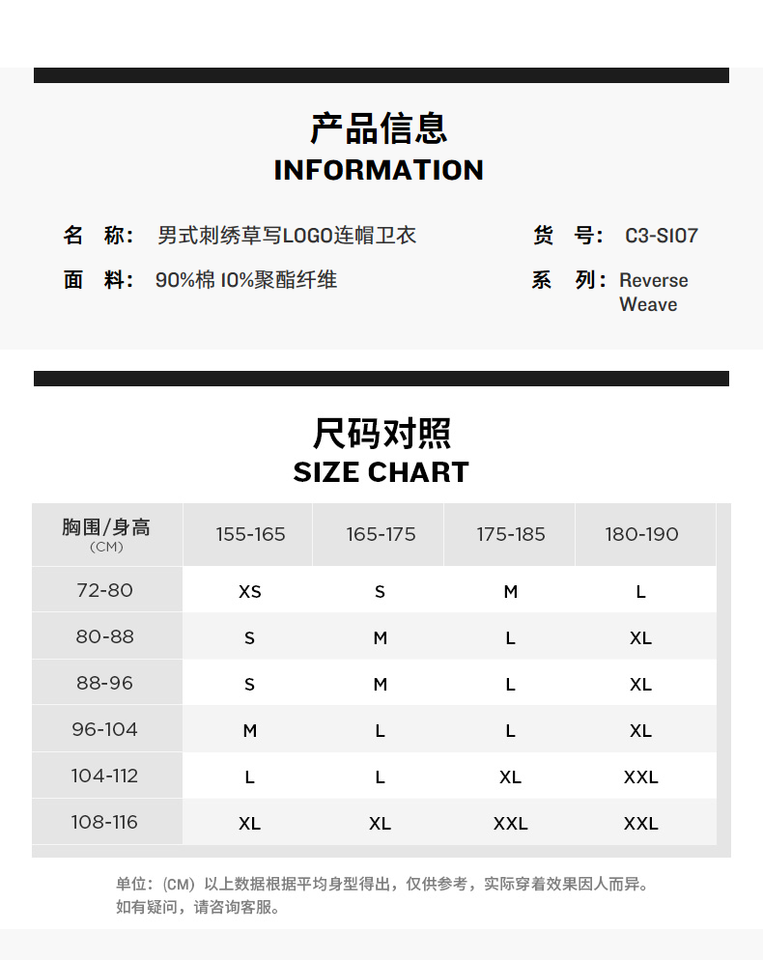This screenshot has width=763, height=960.
Task: Click the 尺码对照 heading
Action: point(381,434)
